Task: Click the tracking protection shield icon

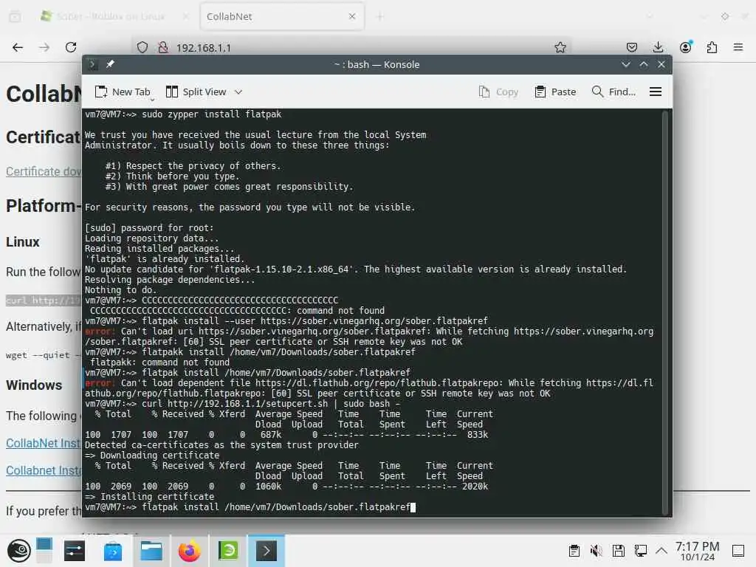Action: click(x=142, y=47)
